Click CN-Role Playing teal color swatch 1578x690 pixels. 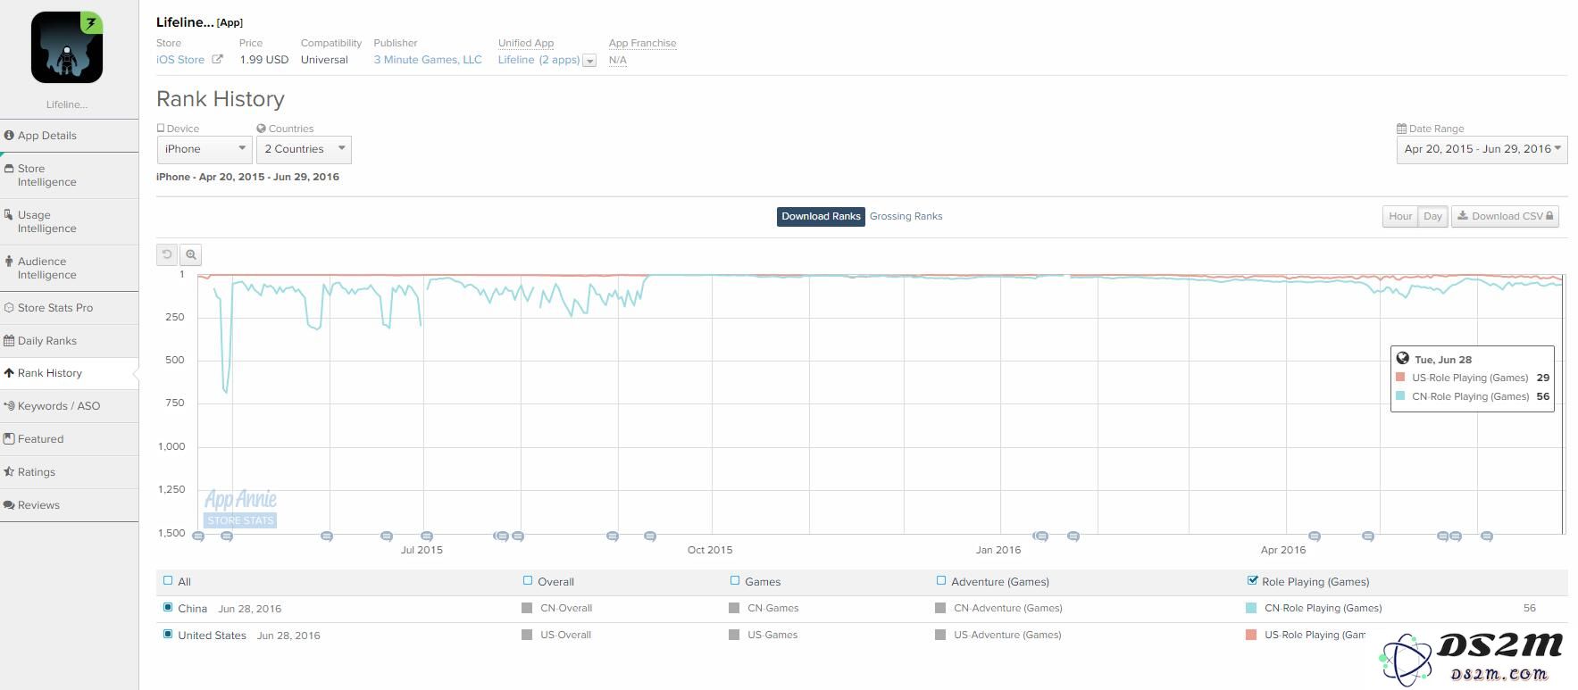click(1251, 608)
